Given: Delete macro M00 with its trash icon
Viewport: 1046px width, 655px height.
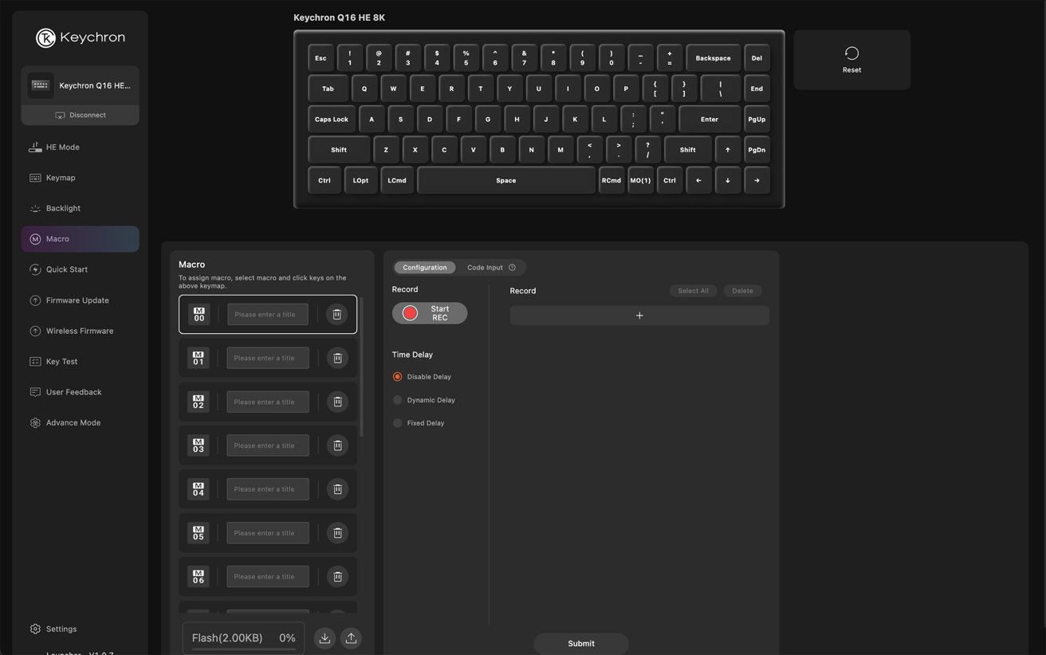Looking at the screenshot, I should coord(337,315).
